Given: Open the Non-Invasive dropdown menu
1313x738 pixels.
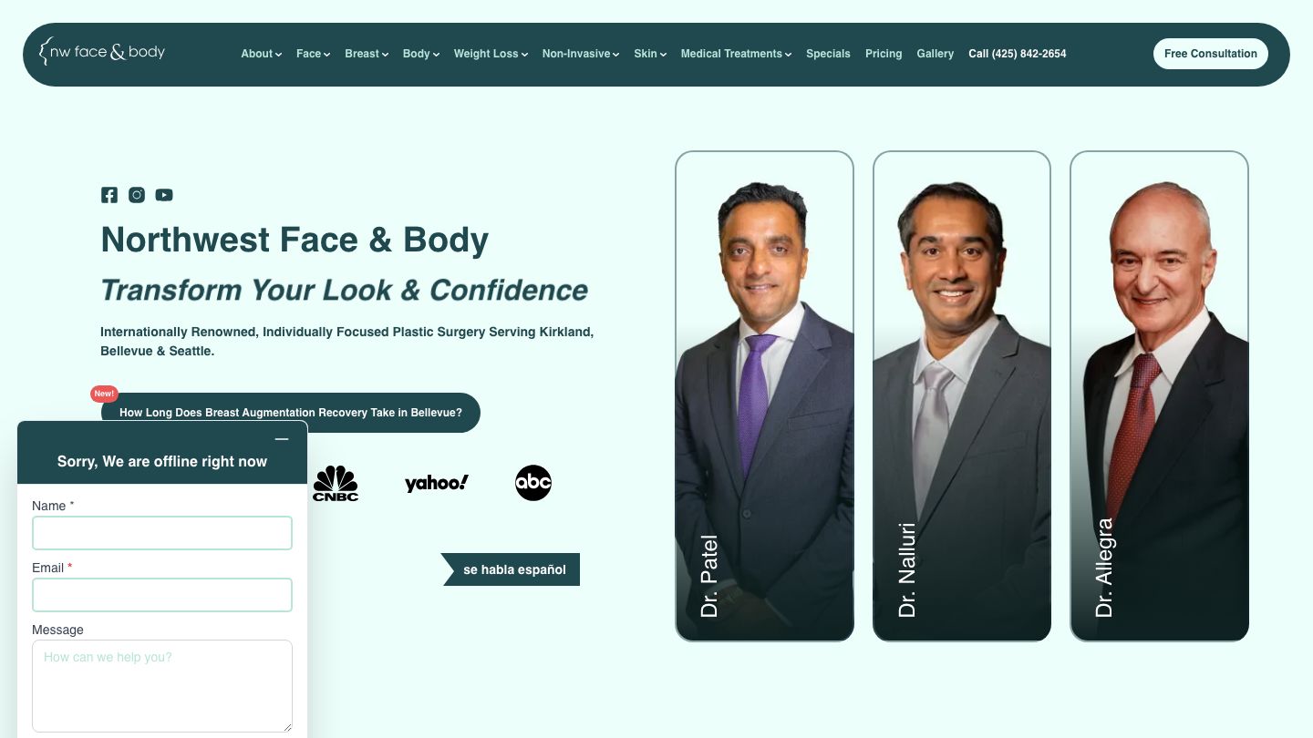Looking at the screenshot, I should pos(581,54).
